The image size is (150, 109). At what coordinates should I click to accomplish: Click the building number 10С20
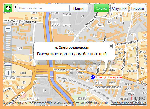[x=80, y=73]
